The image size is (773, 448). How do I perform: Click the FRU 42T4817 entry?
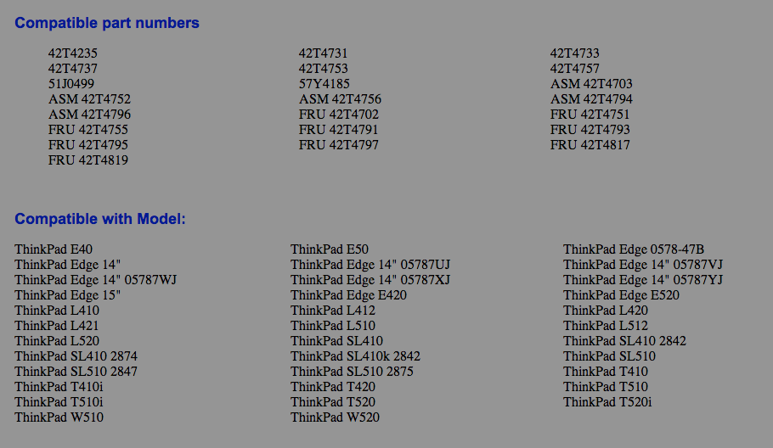point(590,145)
